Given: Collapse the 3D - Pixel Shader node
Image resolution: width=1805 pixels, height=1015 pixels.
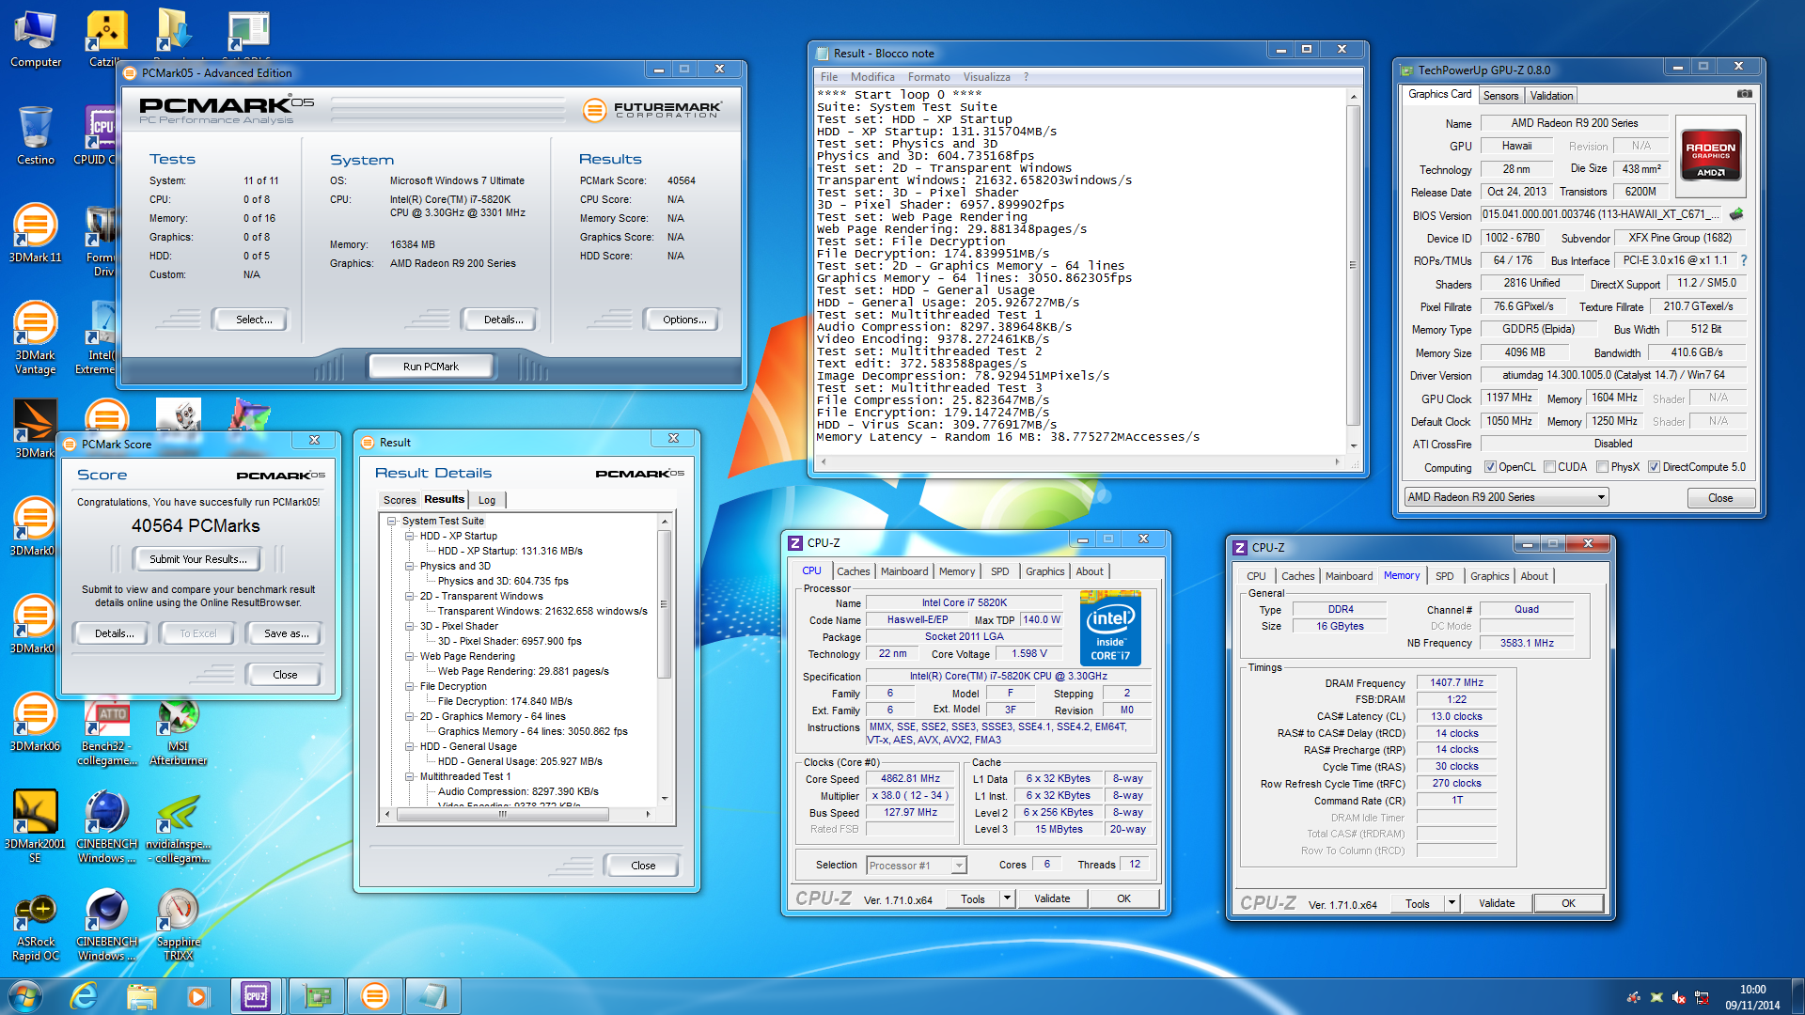Looking at the screenshot, I should point(410,626).
